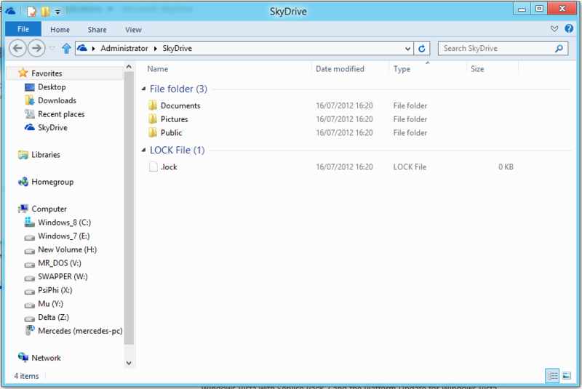Select the Windows_8 (C:) drive

click(x=64, y=222)
